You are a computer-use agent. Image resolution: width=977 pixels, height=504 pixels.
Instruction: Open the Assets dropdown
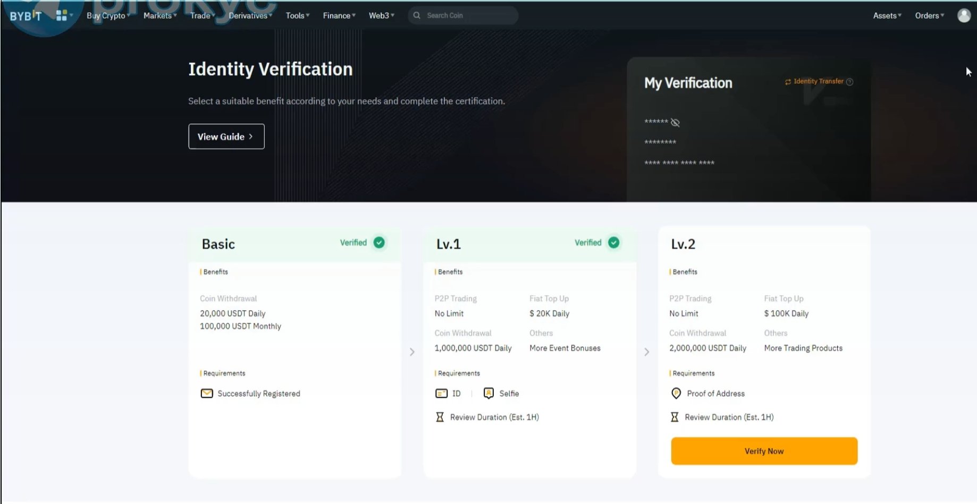tap(887, 15)
